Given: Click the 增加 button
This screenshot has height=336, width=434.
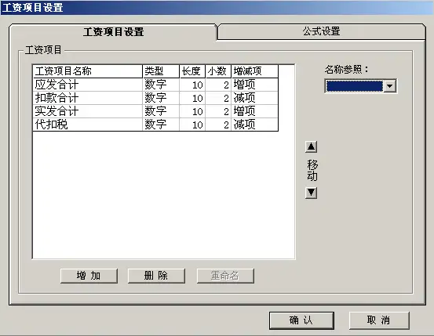Looking at the screenshot, I should tap(89, 276).
